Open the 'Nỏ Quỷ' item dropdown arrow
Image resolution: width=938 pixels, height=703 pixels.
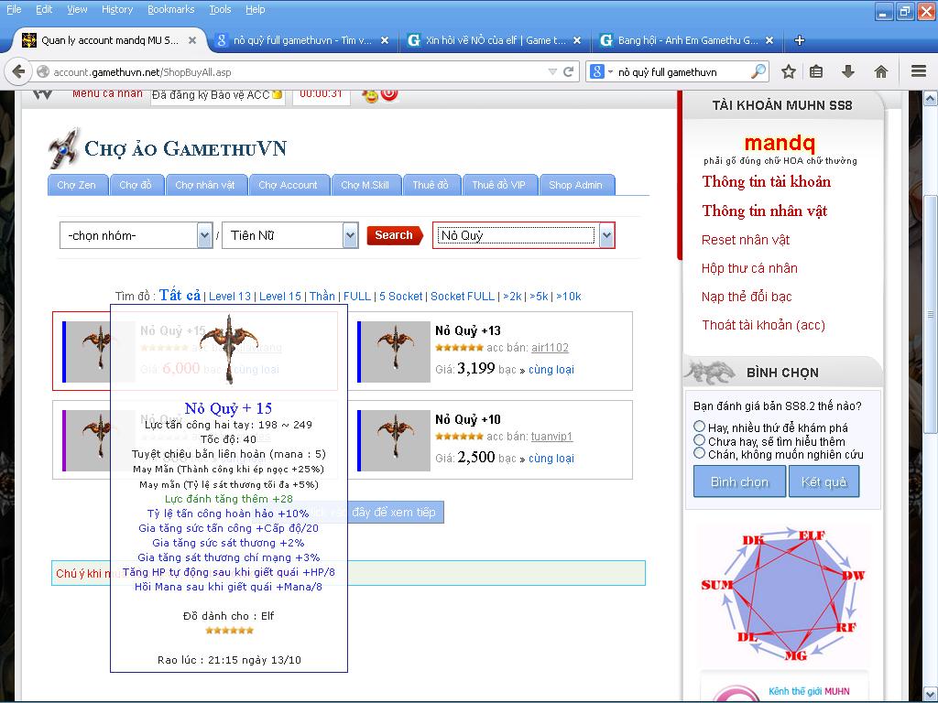pyautogui.click(x=606, y=235)
